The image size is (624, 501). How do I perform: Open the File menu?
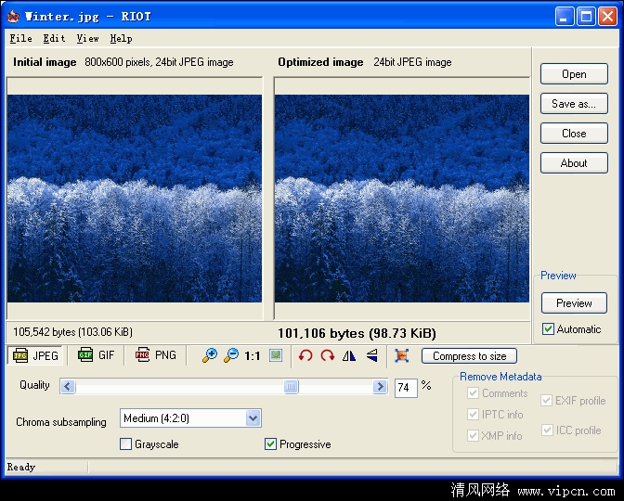pos(20,39)
